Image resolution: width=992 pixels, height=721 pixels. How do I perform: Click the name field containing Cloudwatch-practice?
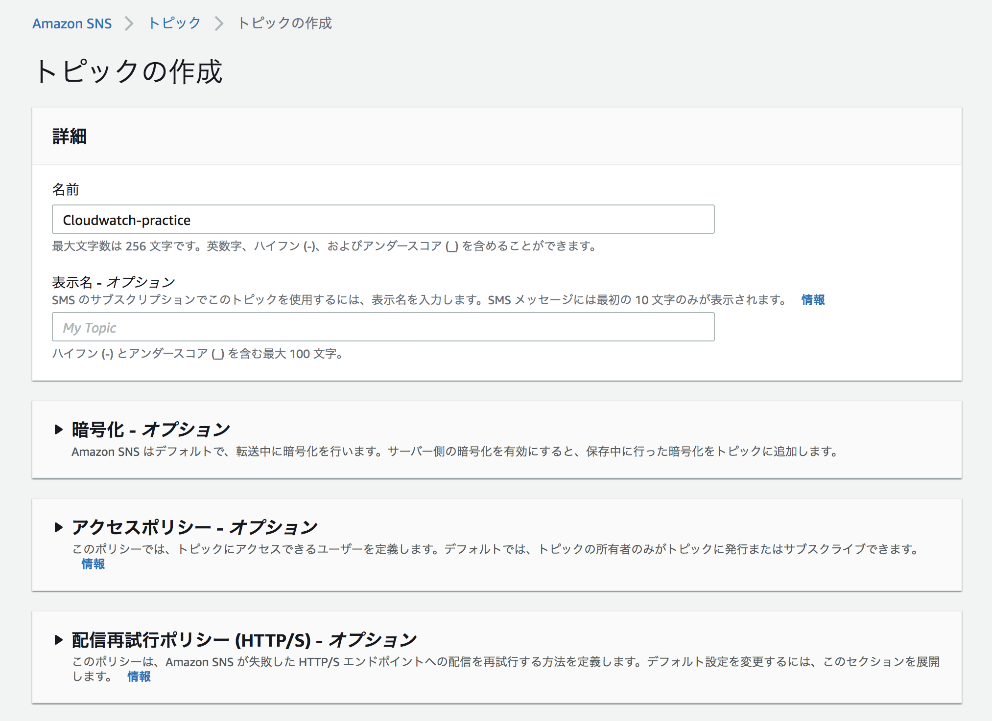click(382, 220)
